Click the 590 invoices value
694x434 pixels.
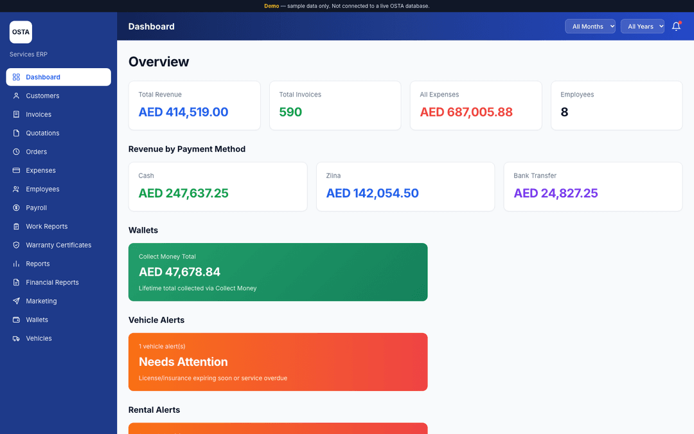click(290, 112)
